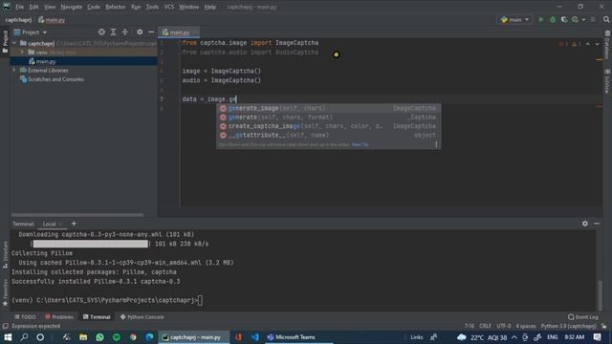Open Python 3.9 interpreter selector
This screenshot has width=612, height=344.
[569, 326]
